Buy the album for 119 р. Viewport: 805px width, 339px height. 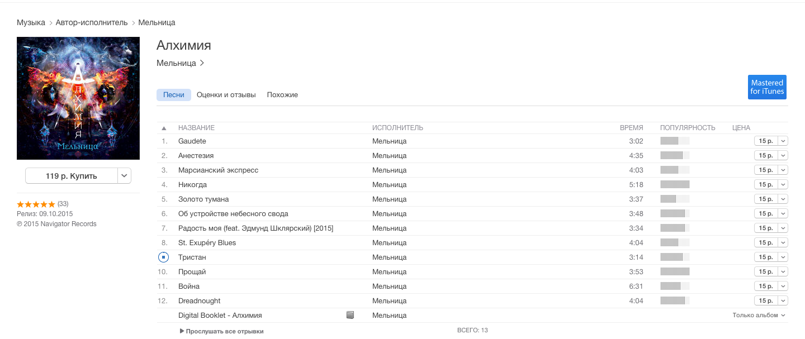tap(72, 176)
